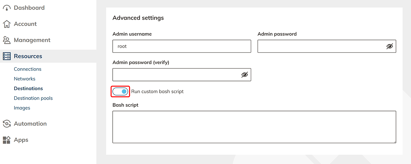Click the Management people icon
Screen dimensions: 411x164
(7, 40)
